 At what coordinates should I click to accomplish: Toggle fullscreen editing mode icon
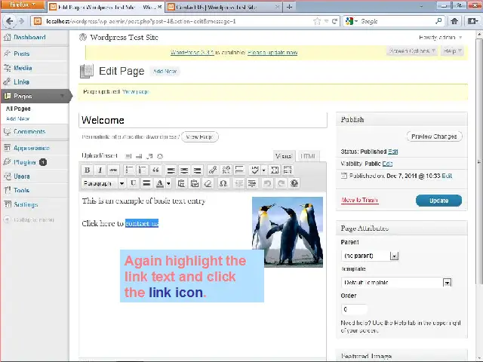click(x=274, y=170)
